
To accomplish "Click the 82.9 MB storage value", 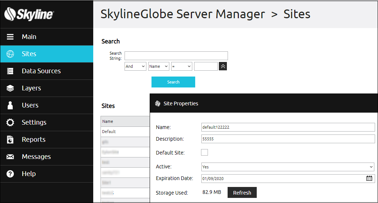I will point(212,192).
